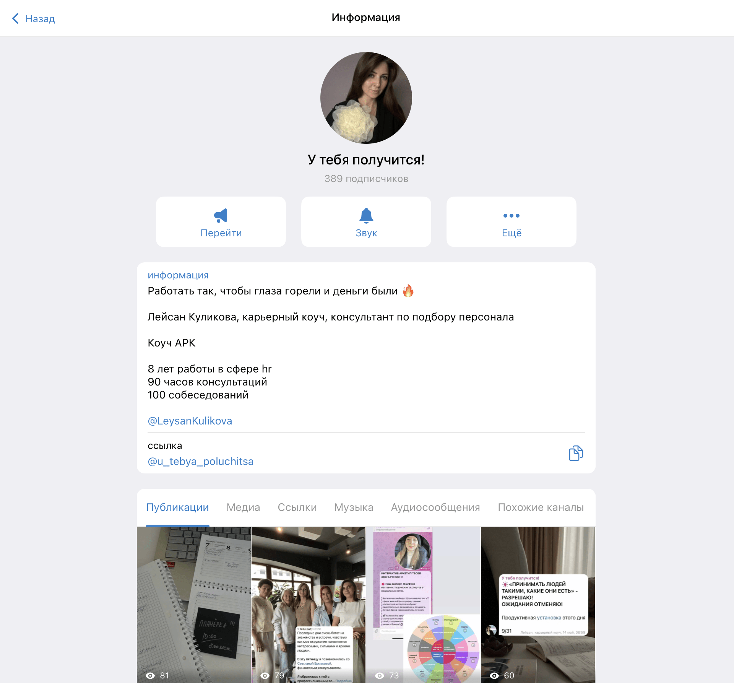734x683 pixels.
Task: Open the @u_tebya_poluchitsa channel link
Action: (x=200, y=462)
